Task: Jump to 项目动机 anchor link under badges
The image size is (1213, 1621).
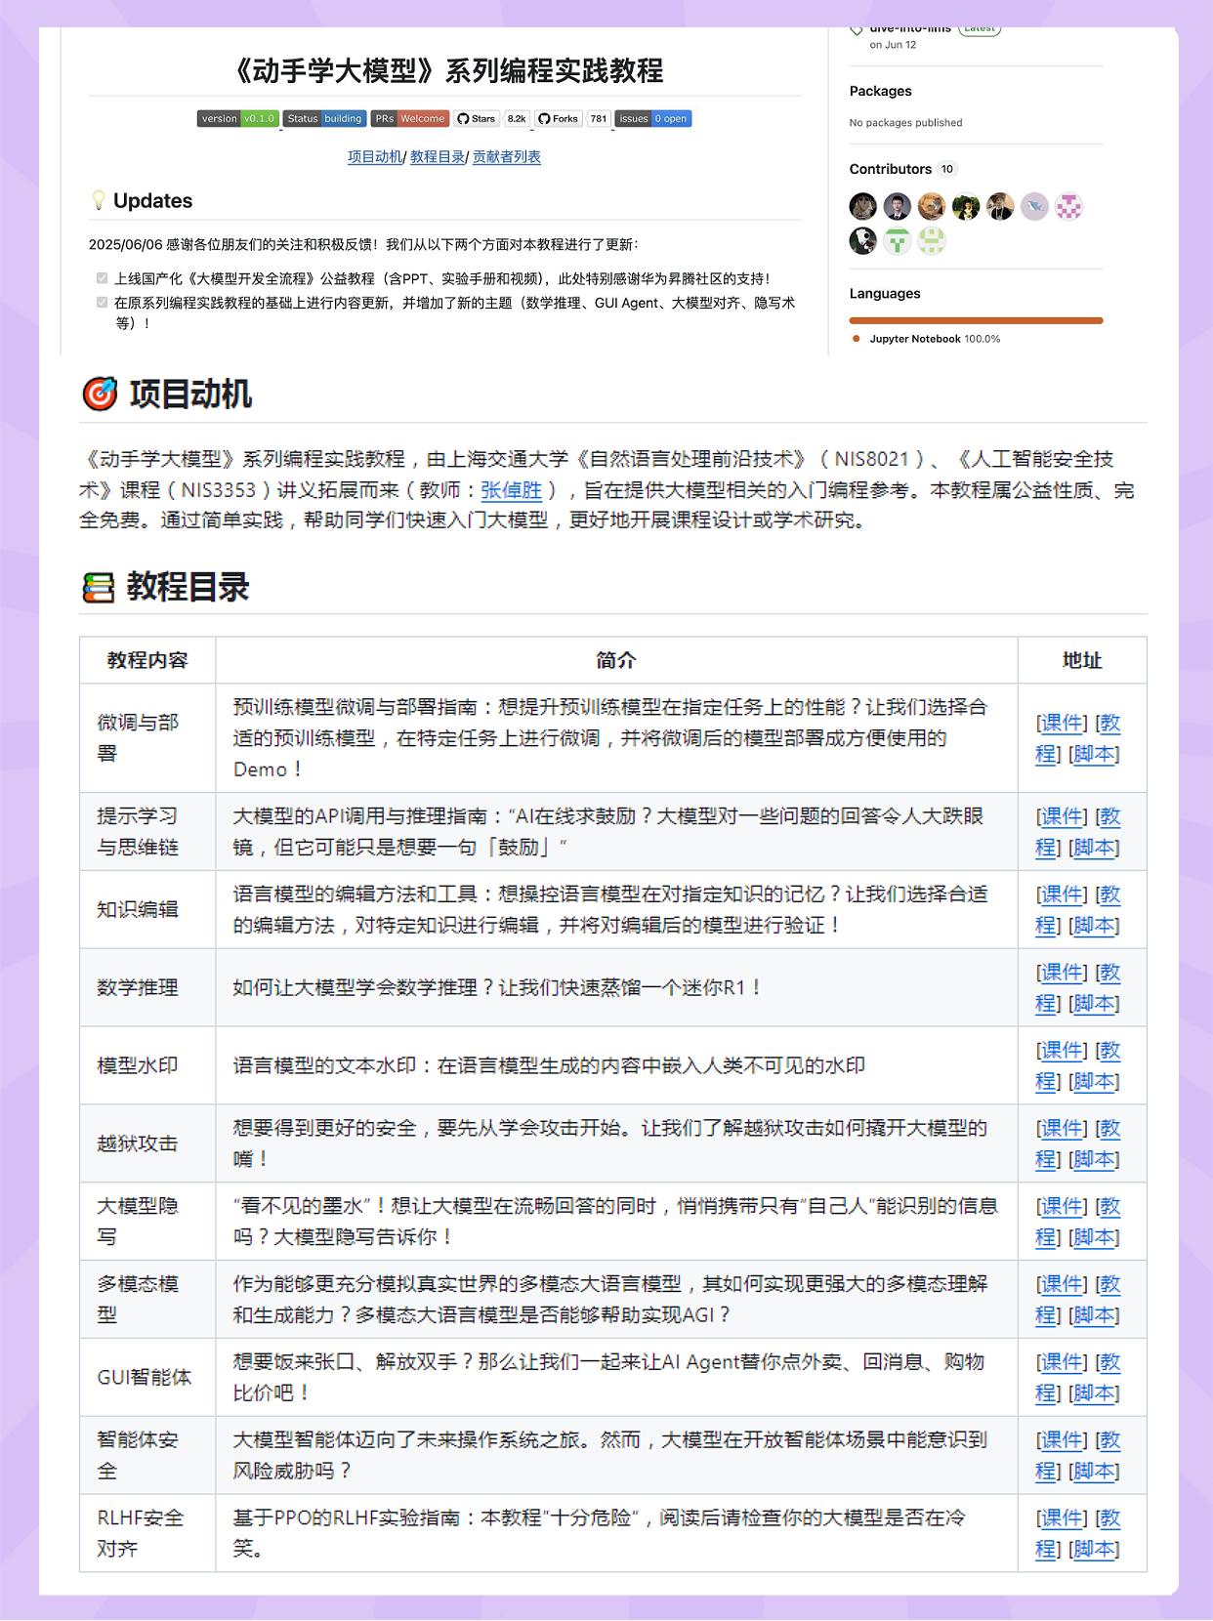Action: 375,156
